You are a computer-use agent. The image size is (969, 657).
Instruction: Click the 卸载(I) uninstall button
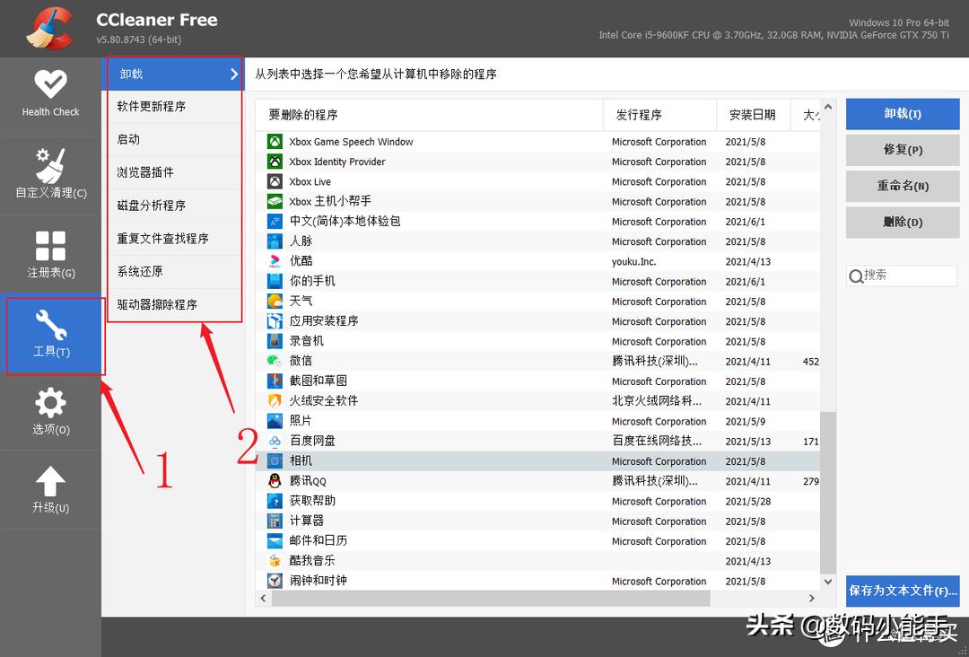point(902,114)
